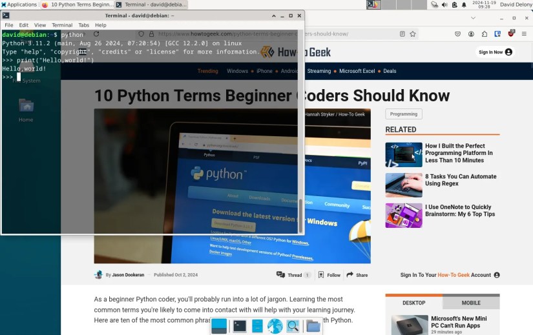Click the author avatar next to Jason Dookeran
Screen dimensions: 533x335
[x=98, y=274]
